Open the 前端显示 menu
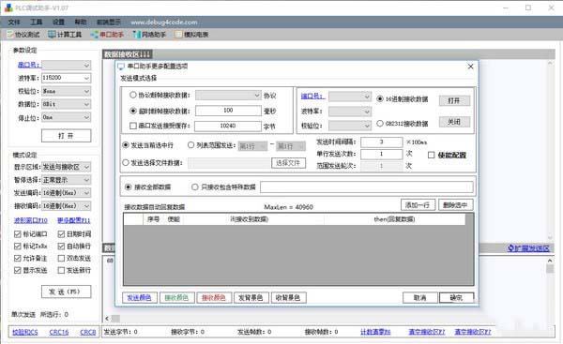This screenshot has height=344, width=563. (x=109, y=22)
